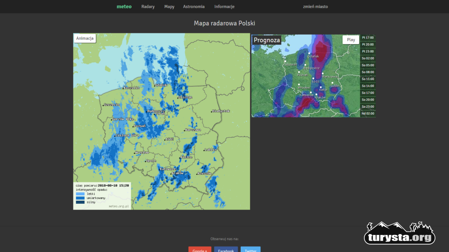Screen dimensions: 449x252
Task: Open the Mapy menu
Action: 169,7
